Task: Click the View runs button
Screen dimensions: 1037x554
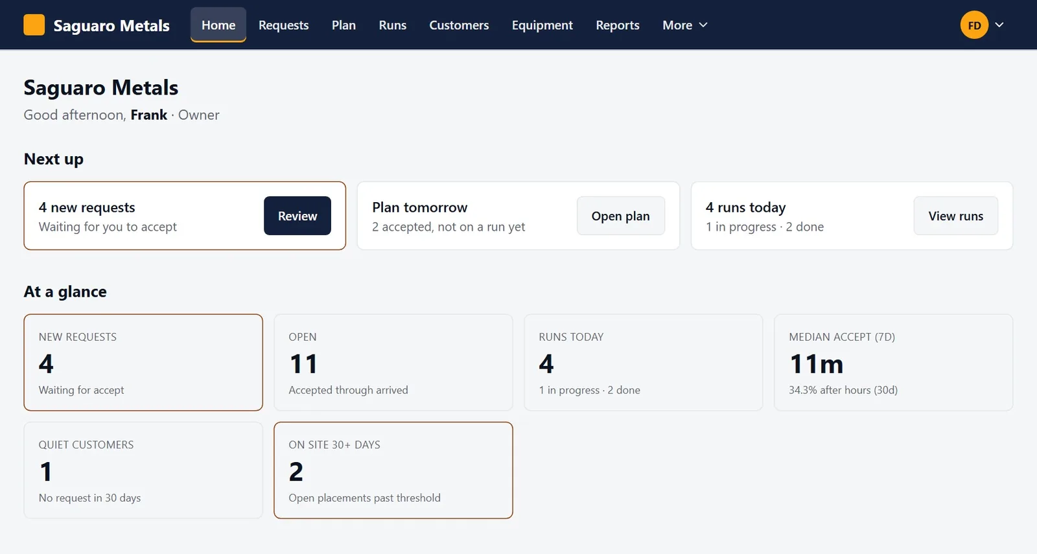Action: 955,216
